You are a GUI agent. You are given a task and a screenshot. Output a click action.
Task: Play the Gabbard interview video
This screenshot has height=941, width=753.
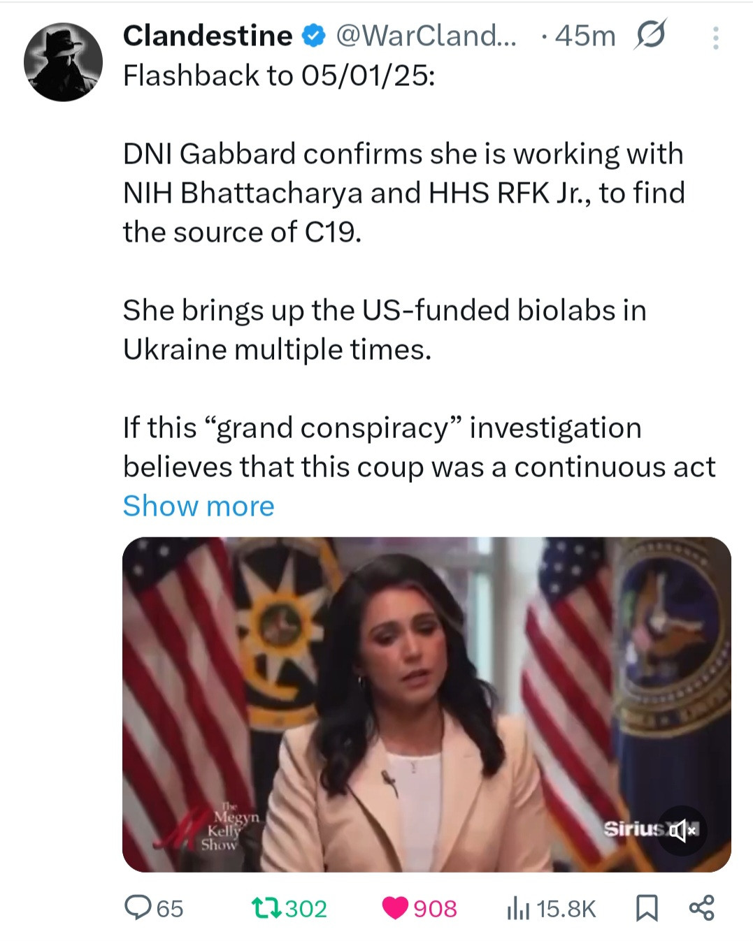click(426, 699)
